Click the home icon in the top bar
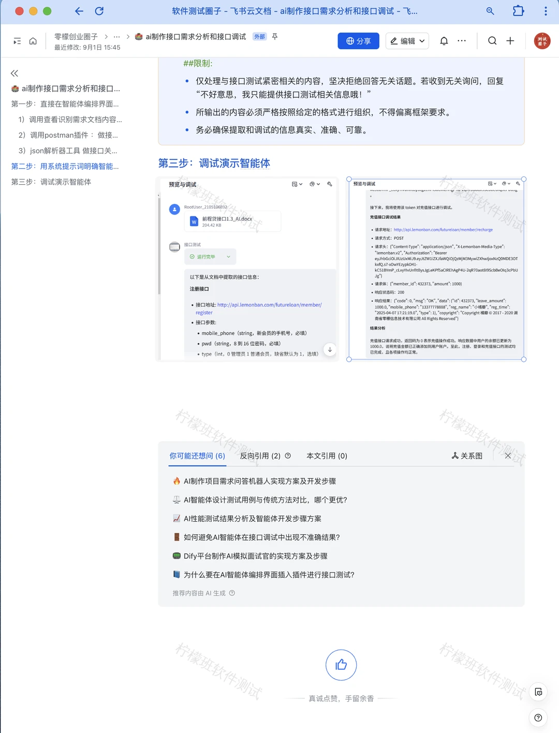559x733 pixels. 33,40
